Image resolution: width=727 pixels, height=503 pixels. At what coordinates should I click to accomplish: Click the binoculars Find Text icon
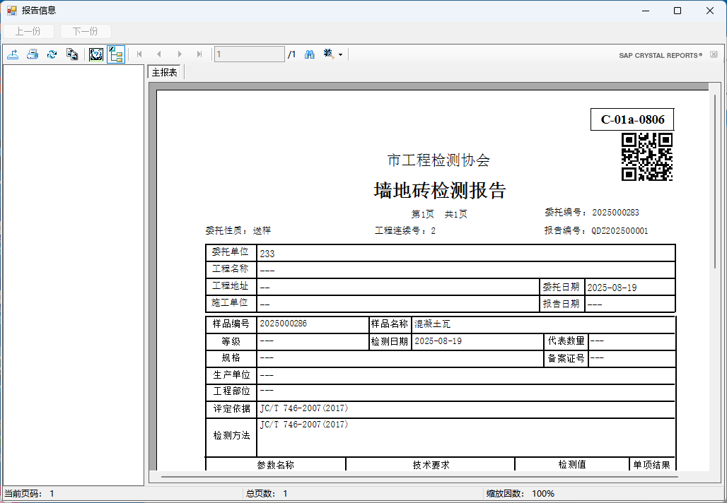[x=310, y=54]
